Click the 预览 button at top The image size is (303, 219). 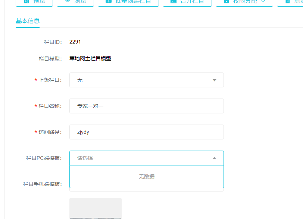coord(34,2)
